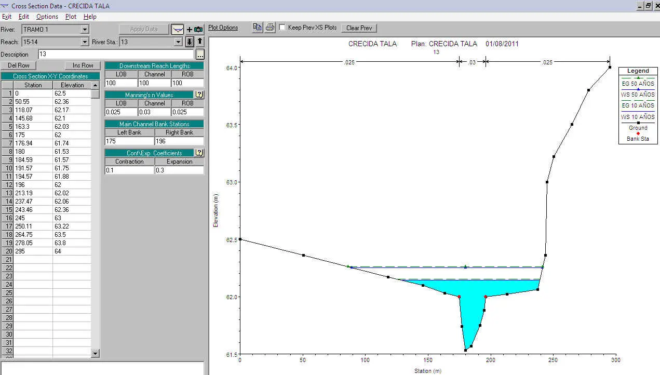Select station cell 295 in row 20
660x375 pixels.
(x=33, y=251)
